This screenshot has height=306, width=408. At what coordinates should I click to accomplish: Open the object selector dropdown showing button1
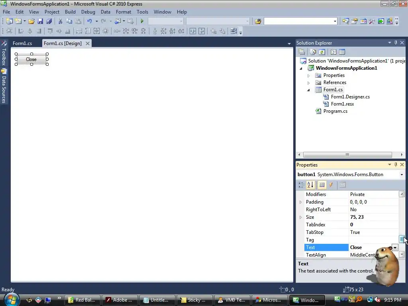[402, 175]
